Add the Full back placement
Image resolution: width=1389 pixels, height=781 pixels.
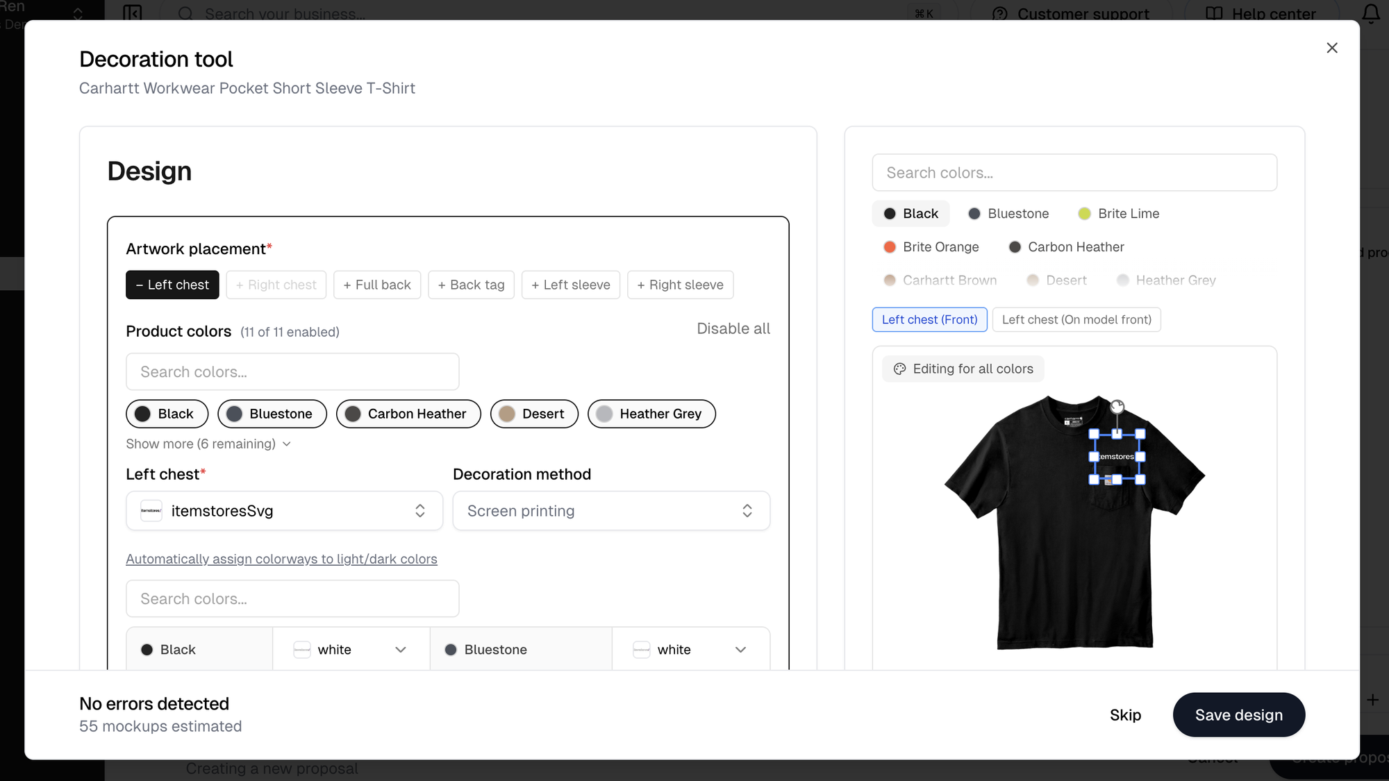377,285
